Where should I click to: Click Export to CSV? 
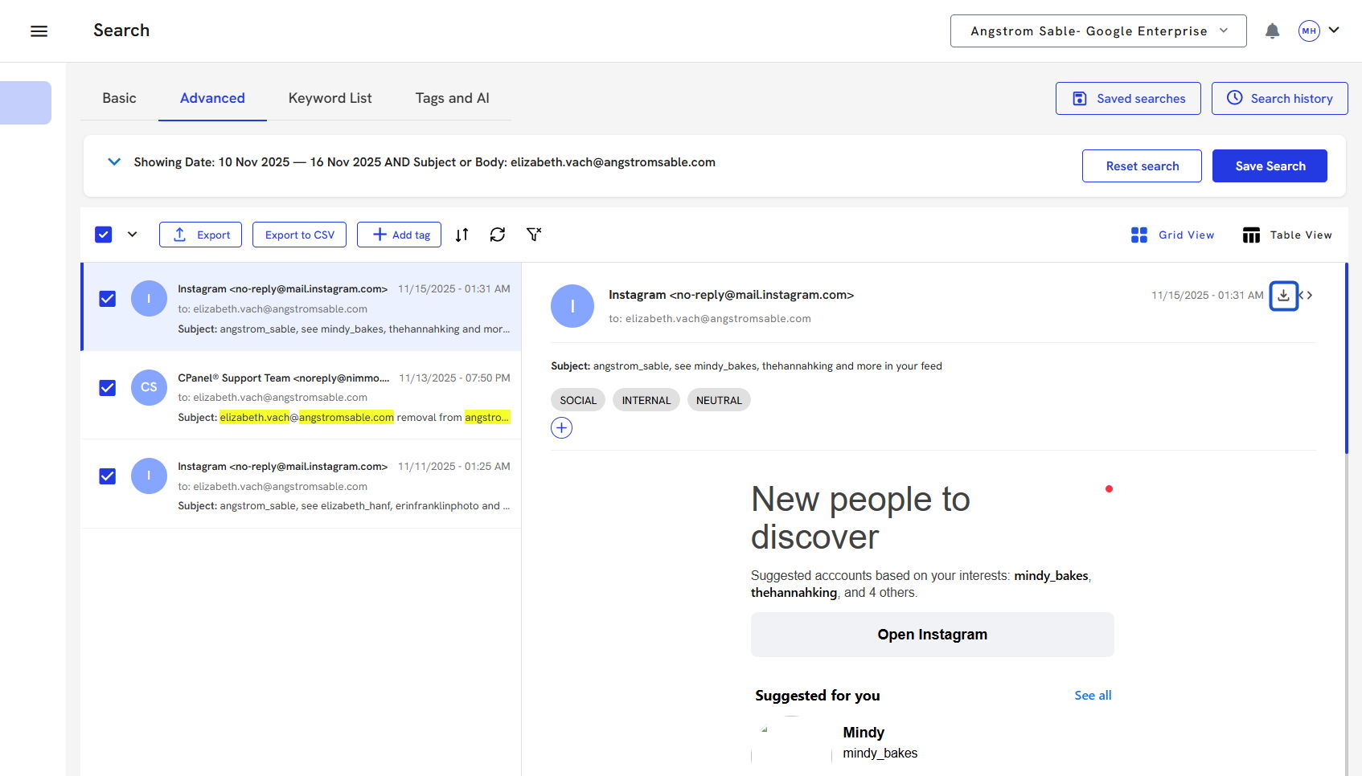tap(300, 235)
